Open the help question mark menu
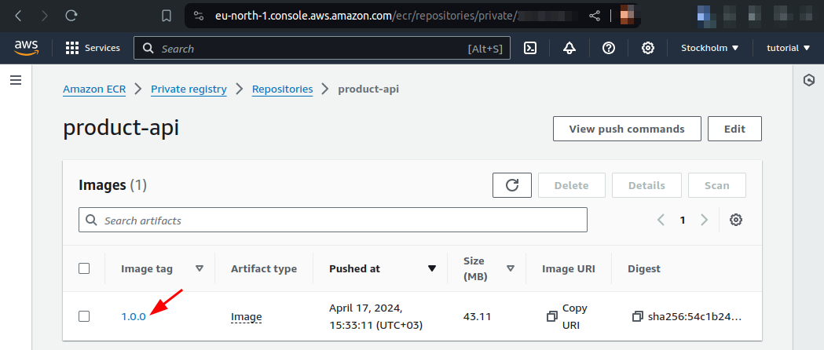824x350 pixels. (x=609, y=49)
